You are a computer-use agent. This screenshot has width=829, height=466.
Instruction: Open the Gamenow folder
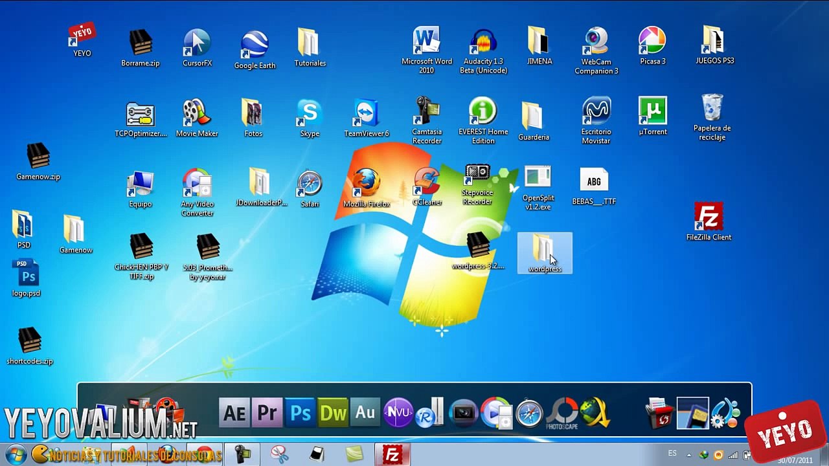(76, 234)
